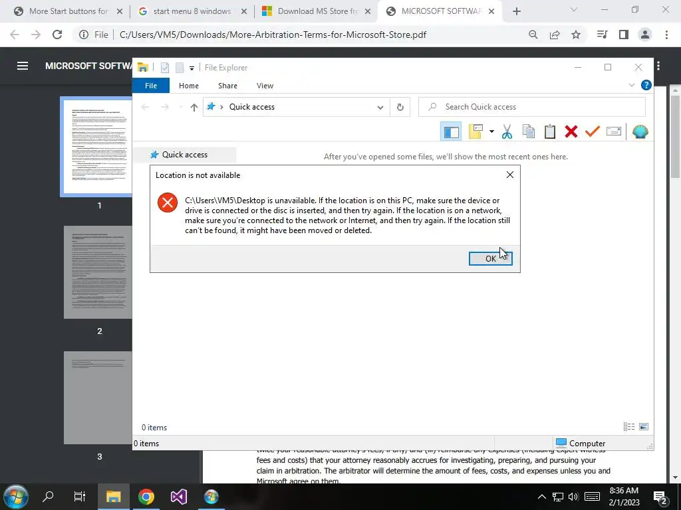Click the Copy icon in Explorer toolbar
The image size is (681, 510).
point(529,131)
